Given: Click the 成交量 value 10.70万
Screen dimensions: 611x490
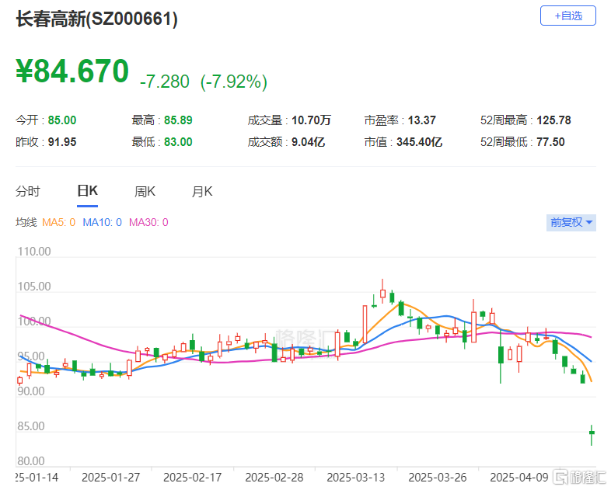Looking at the screenshot, I should coord(311,120).
